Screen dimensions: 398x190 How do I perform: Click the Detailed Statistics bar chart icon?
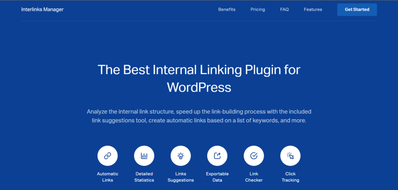pos(144,156)
